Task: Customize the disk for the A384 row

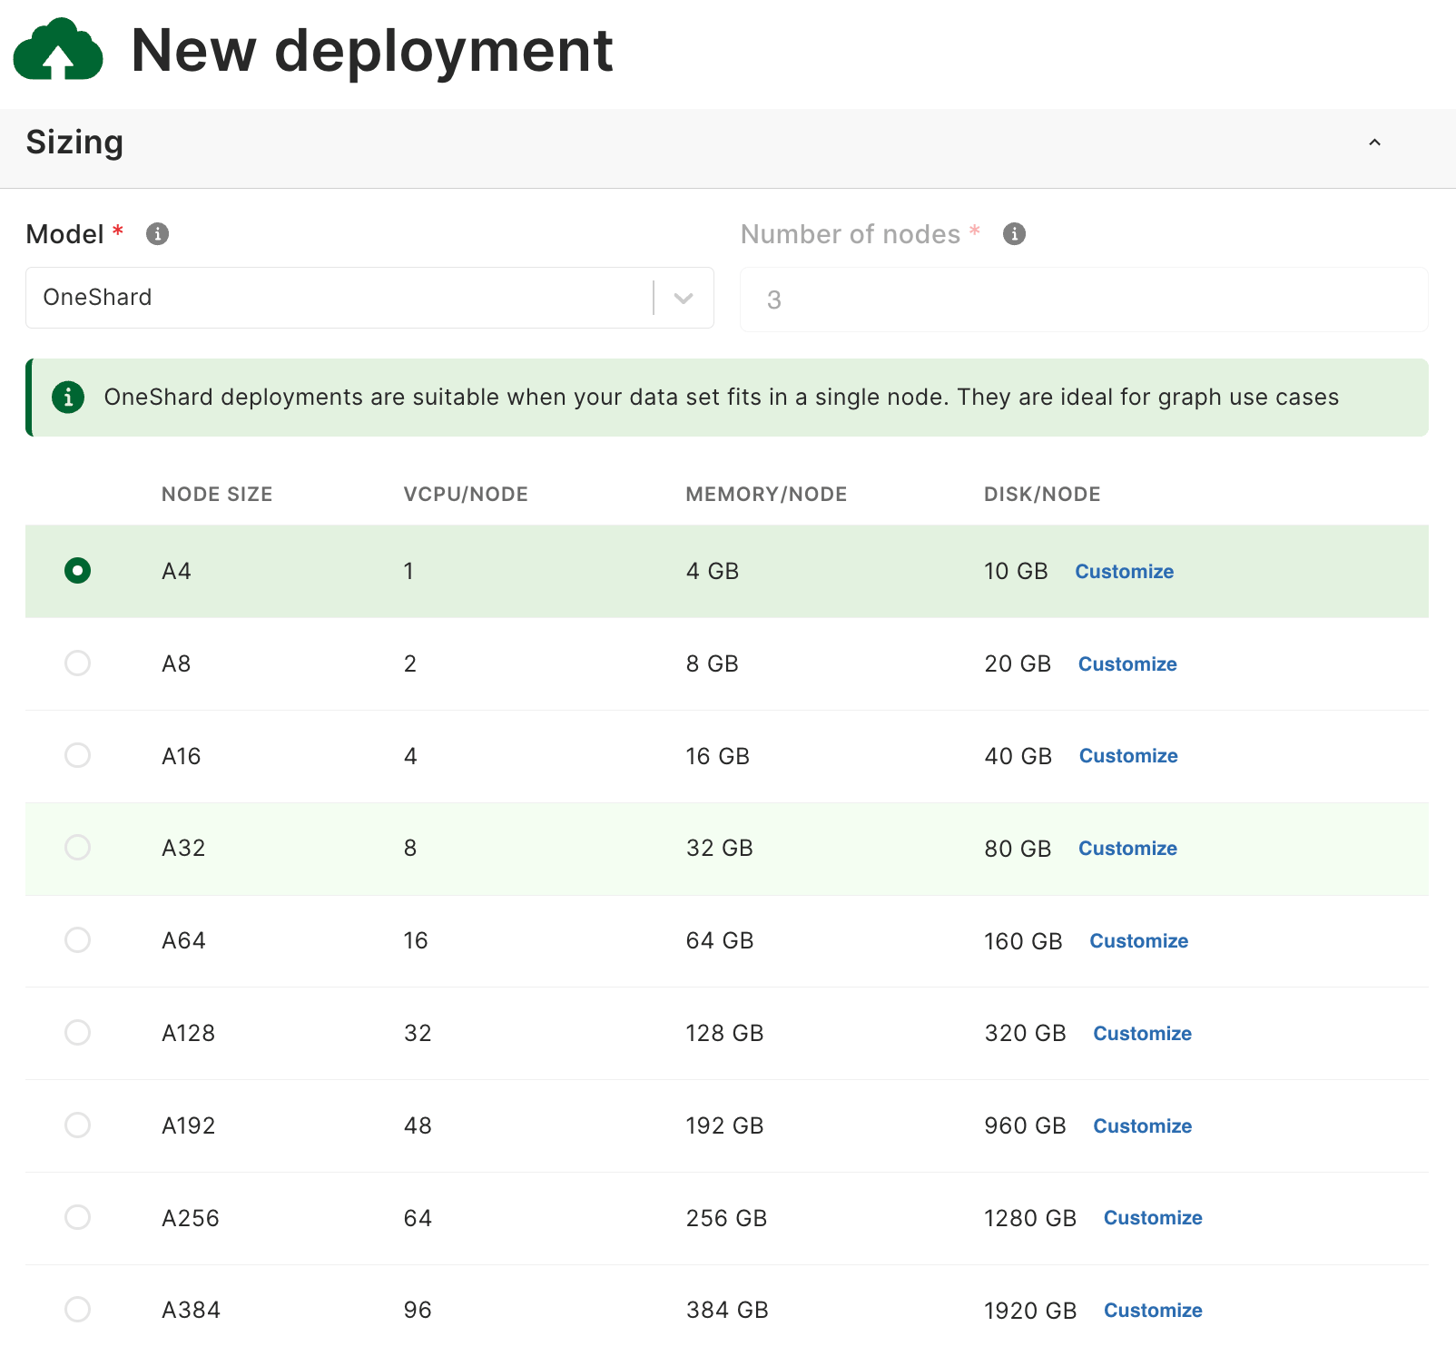Action: pyautogui.click(x=1153, y=1311)
